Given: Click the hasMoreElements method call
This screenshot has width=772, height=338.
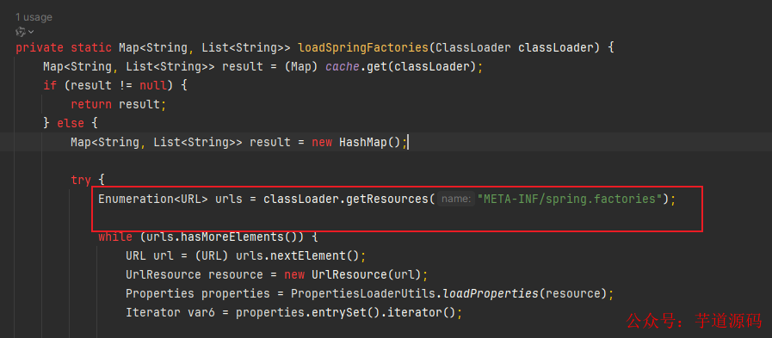Looking at the screenshot, I should tap(230, 237).
